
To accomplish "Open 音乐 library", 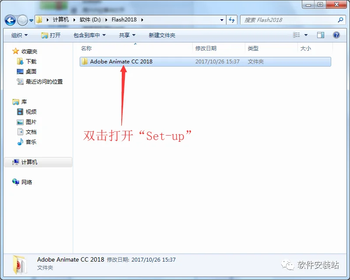I will pyautogui.click(x=31, y=142).
